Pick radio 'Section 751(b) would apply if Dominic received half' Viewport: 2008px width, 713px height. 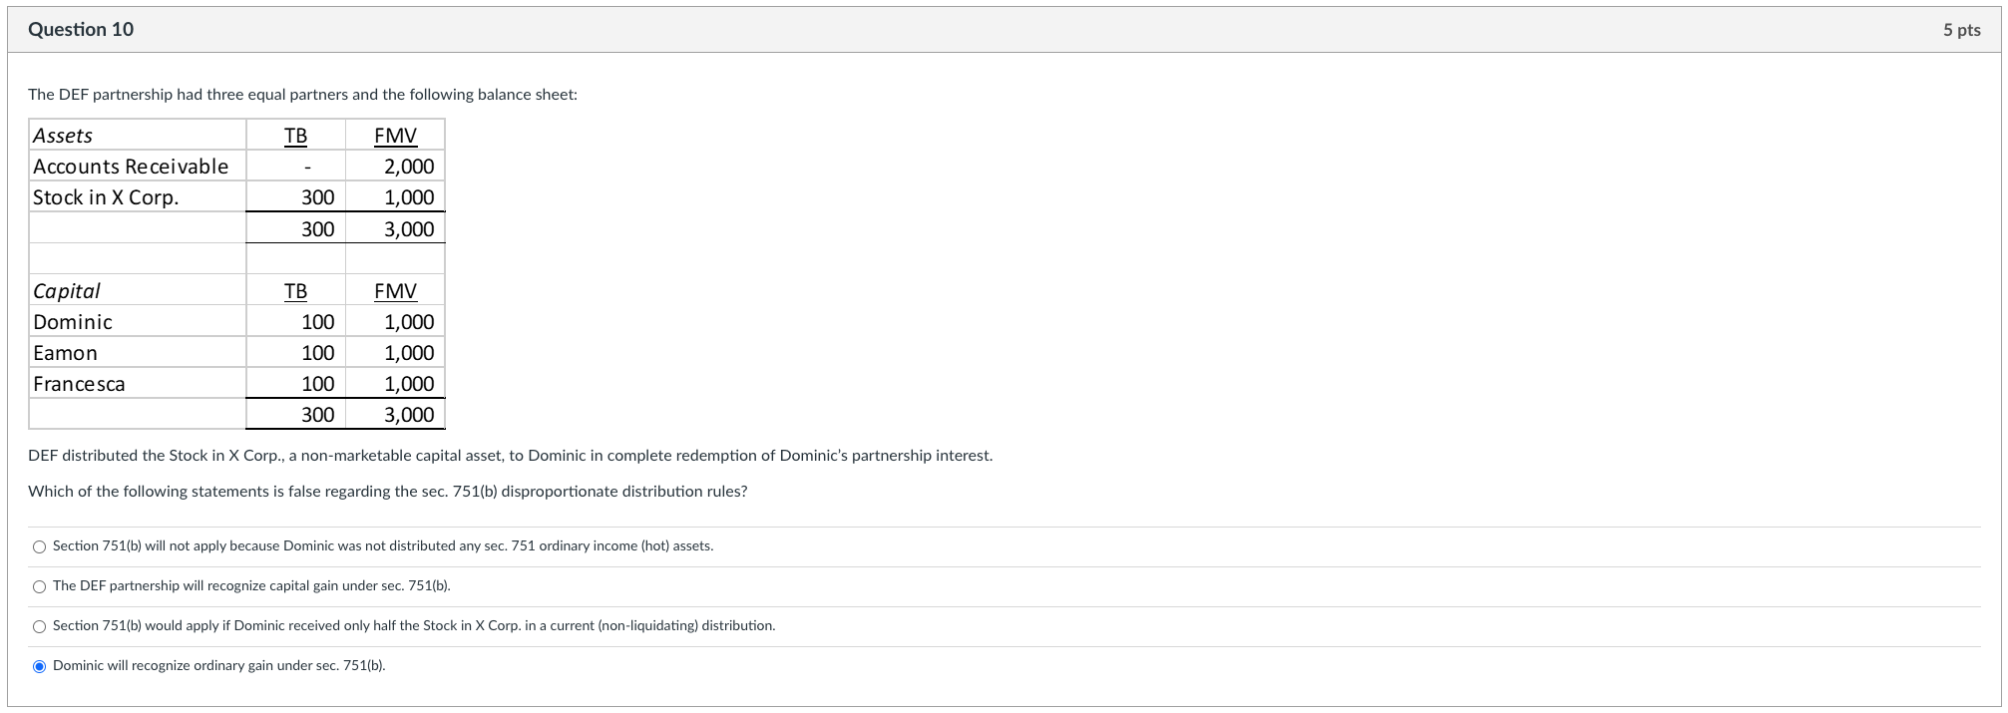click(x=39, y=626)
